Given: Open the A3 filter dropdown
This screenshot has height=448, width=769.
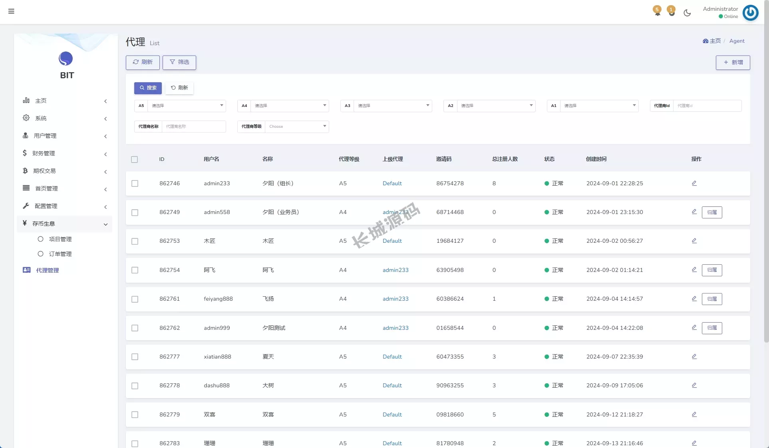Looking at the screenshot, I should coord(393,106).
